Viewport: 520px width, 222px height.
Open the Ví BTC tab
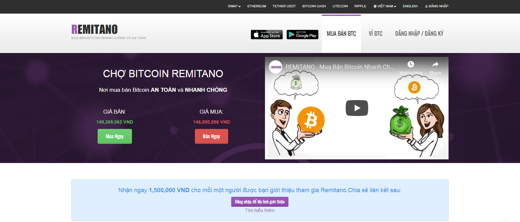[x=375, y=33]
